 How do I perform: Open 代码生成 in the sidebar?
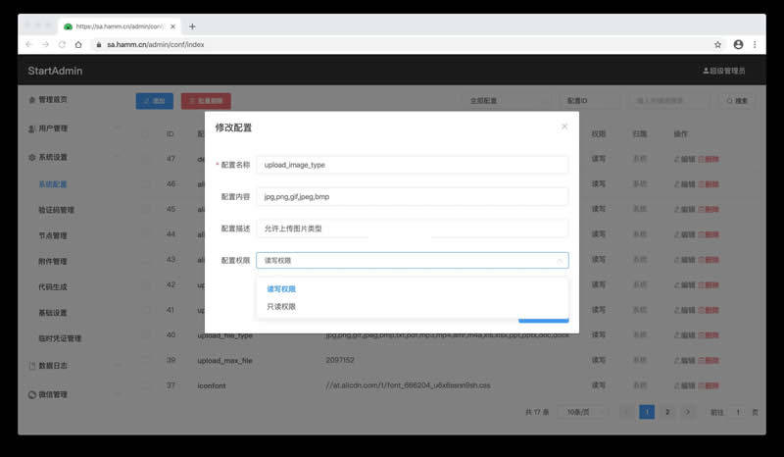(x=53, y=286)
